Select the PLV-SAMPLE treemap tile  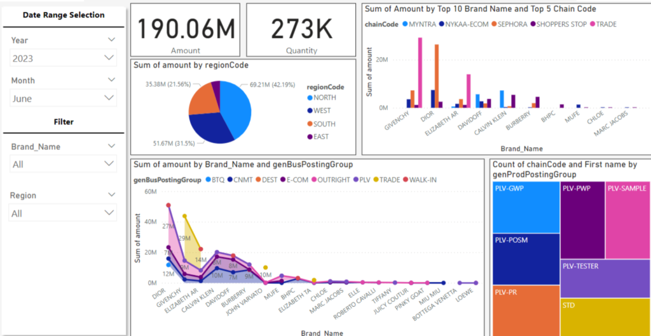[x=628, y=220]
